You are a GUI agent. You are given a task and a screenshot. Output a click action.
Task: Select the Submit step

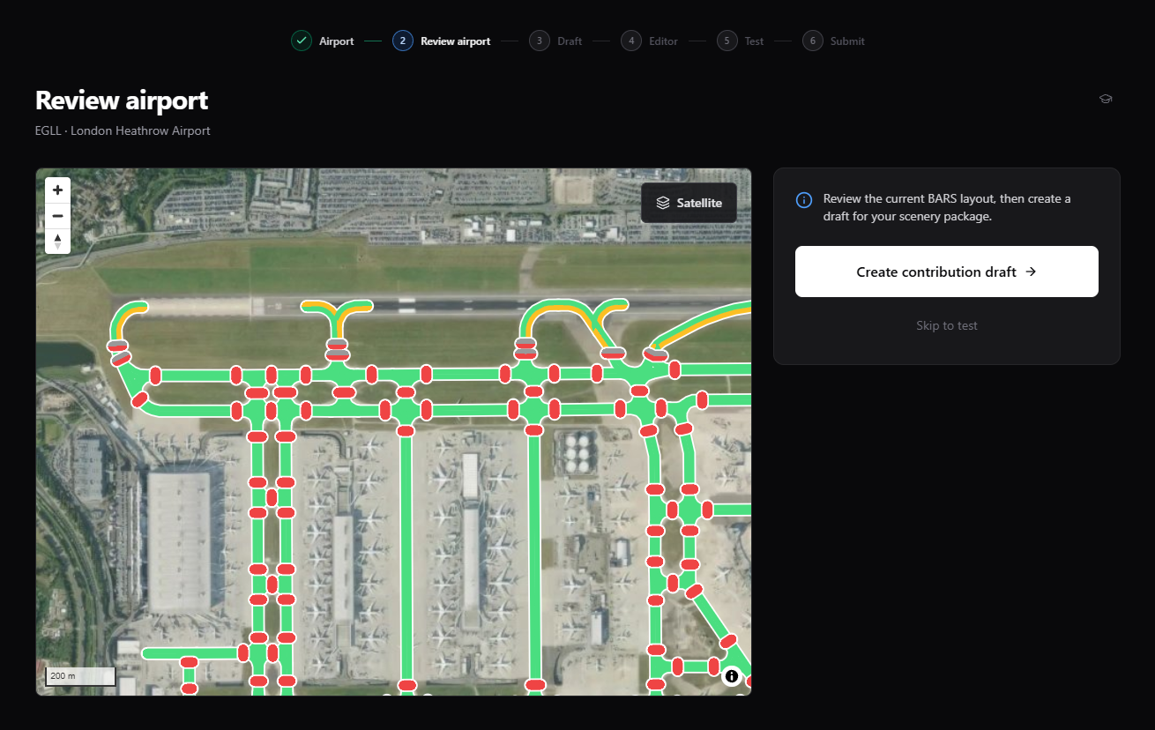(x=834, y=41)
